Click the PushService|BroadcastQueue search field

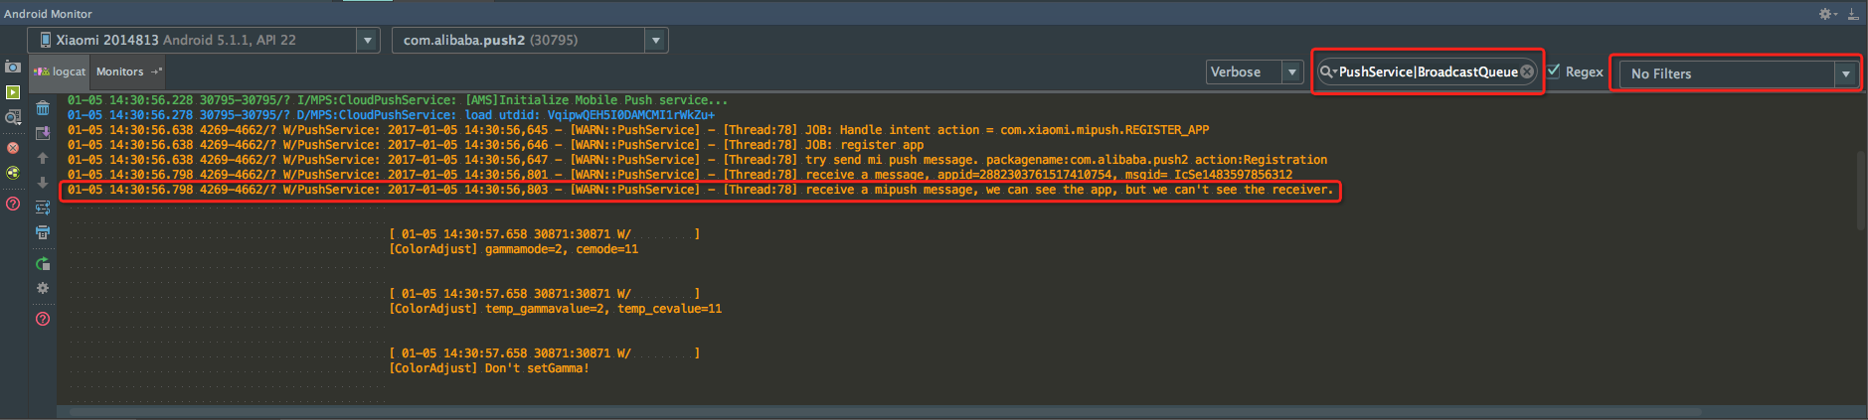[x=1427, y=71]
